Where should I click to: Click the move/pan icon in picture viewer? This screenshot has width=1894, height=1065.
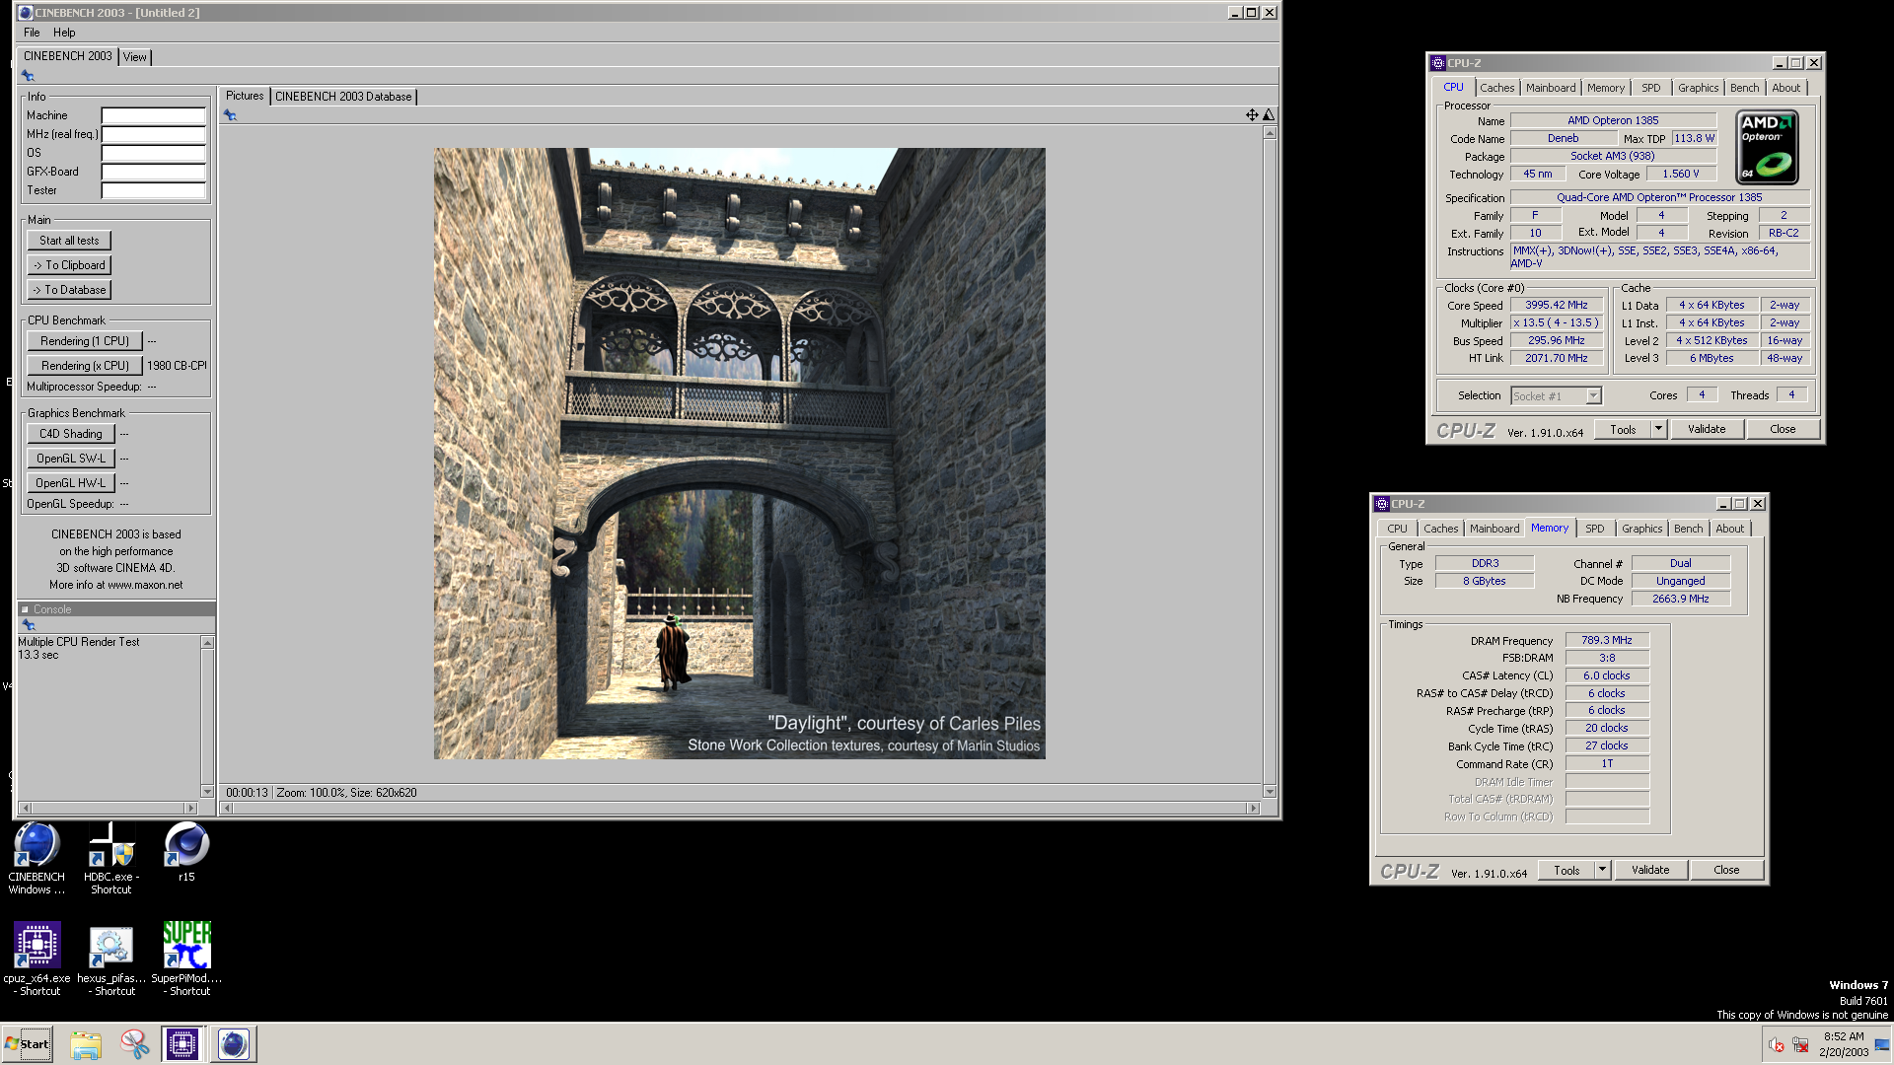[x=1252, y=115]
